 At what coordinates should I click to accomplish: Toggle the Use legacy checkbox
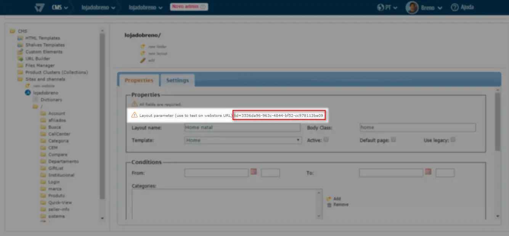[453, 140]
